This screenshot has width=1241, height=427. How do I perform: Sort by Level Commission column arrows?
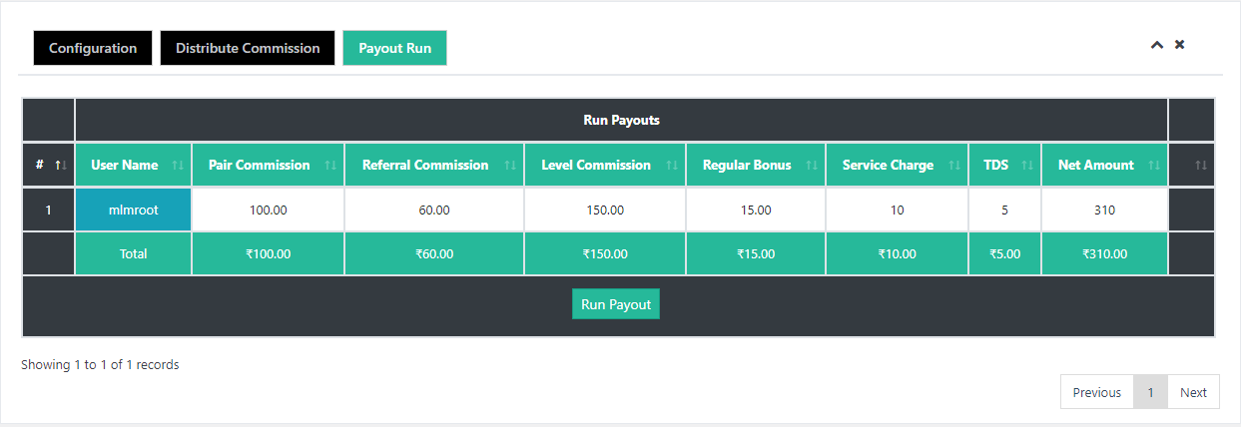pyautogui.click(x=672, y=166)
